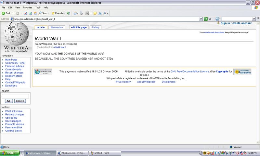Click the green Back arrow button

click(6, 13)
